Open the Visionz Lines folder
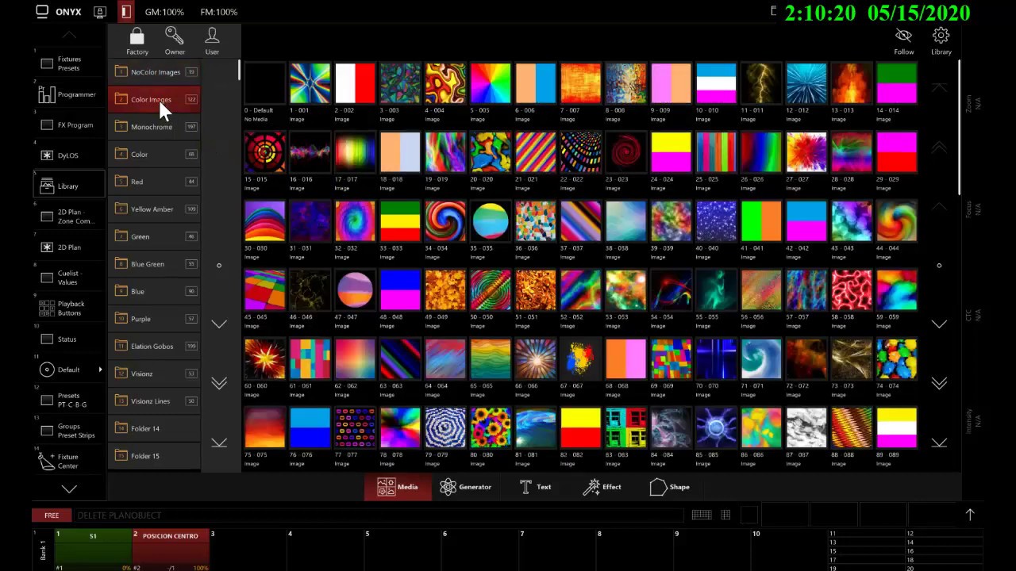 coord(155,401)
